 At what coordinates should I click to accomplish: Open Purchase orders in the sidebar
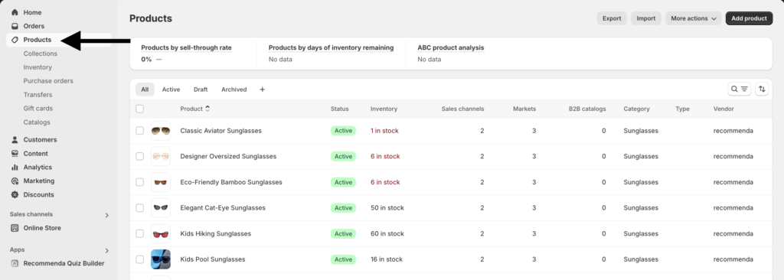[48, 81]
